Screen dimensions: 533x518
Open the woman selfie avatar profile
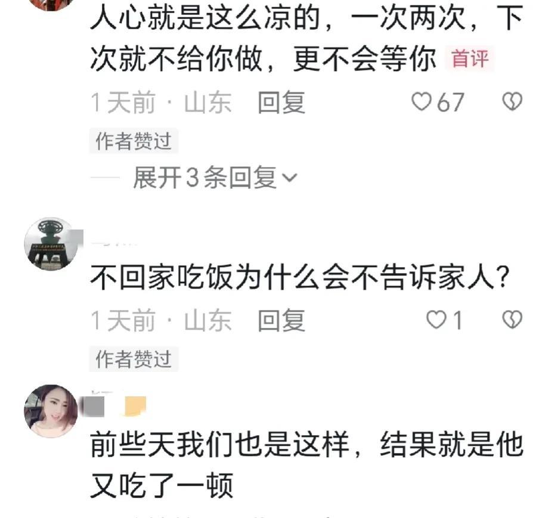[x=51, y=411]
